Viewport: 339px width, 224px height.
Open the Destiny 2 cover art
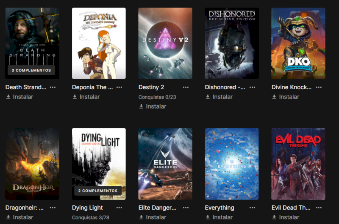165,43
